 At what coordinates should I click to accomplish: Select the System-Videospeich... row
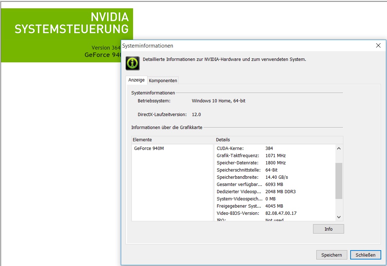[x=275, y=199]
